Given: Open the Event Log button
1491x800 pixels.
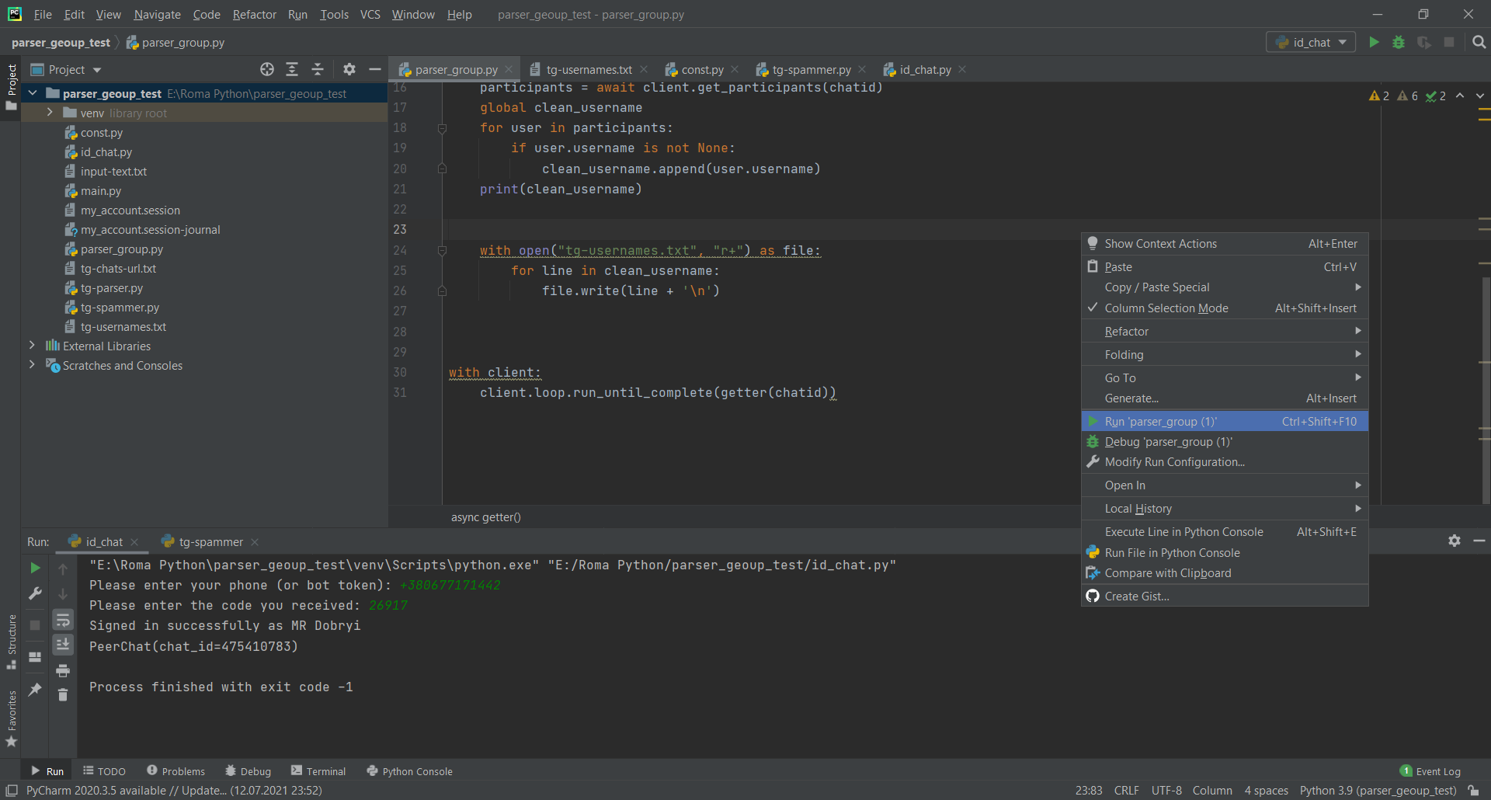Looking at the screenshot, I should pyautogui.click(x=1430, y=771).
